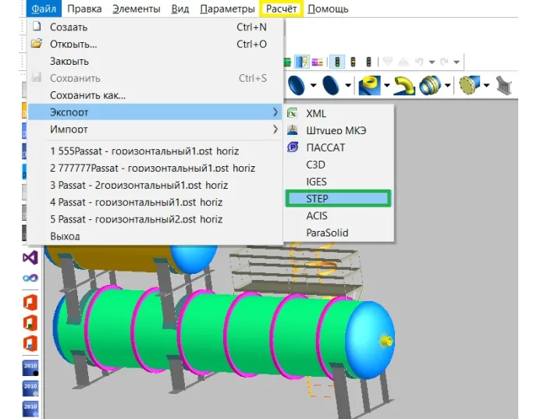Toggle the green traffic light indicator
Screen dimensions: 537x419
tap(337, 61)
